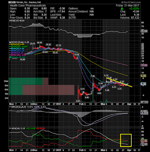Click the StockCharts.com watermark link
The image size is (150, 152).
coord(131,2)
